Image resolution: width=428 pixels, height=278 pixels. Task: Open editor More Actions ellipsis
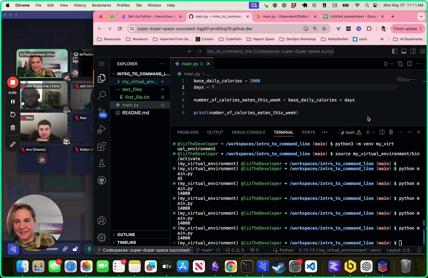click(419, 64)
